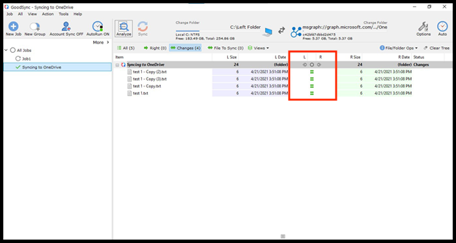
Task: Select file test 1 - Copy (3).txt
Action: coord(150,79)
